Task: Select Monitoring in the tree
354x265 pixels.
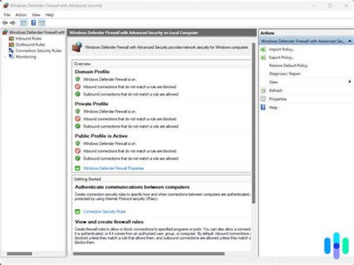Action: [x=26, y=57]
